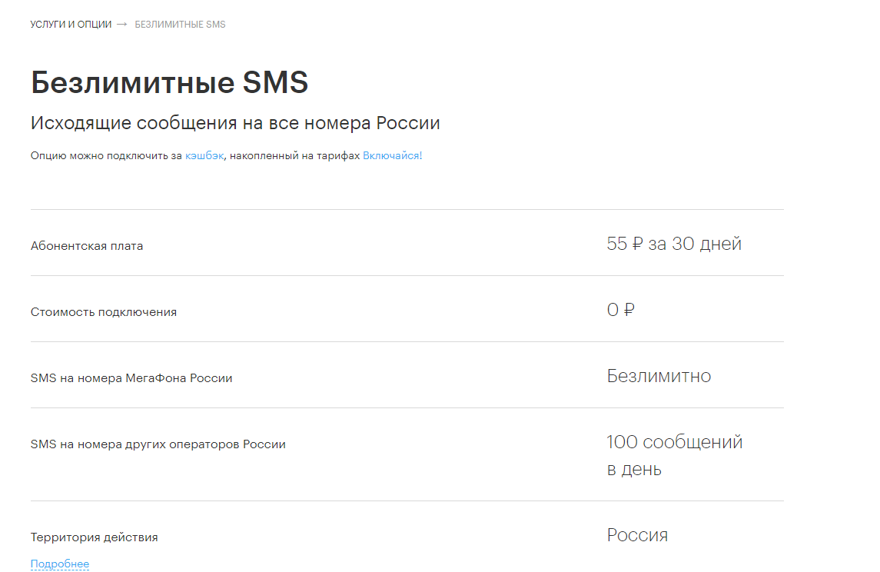The height and width of the screenshot is (572, 880).
Task: Expand the Подробнее details link
Action: pos(60,564)
